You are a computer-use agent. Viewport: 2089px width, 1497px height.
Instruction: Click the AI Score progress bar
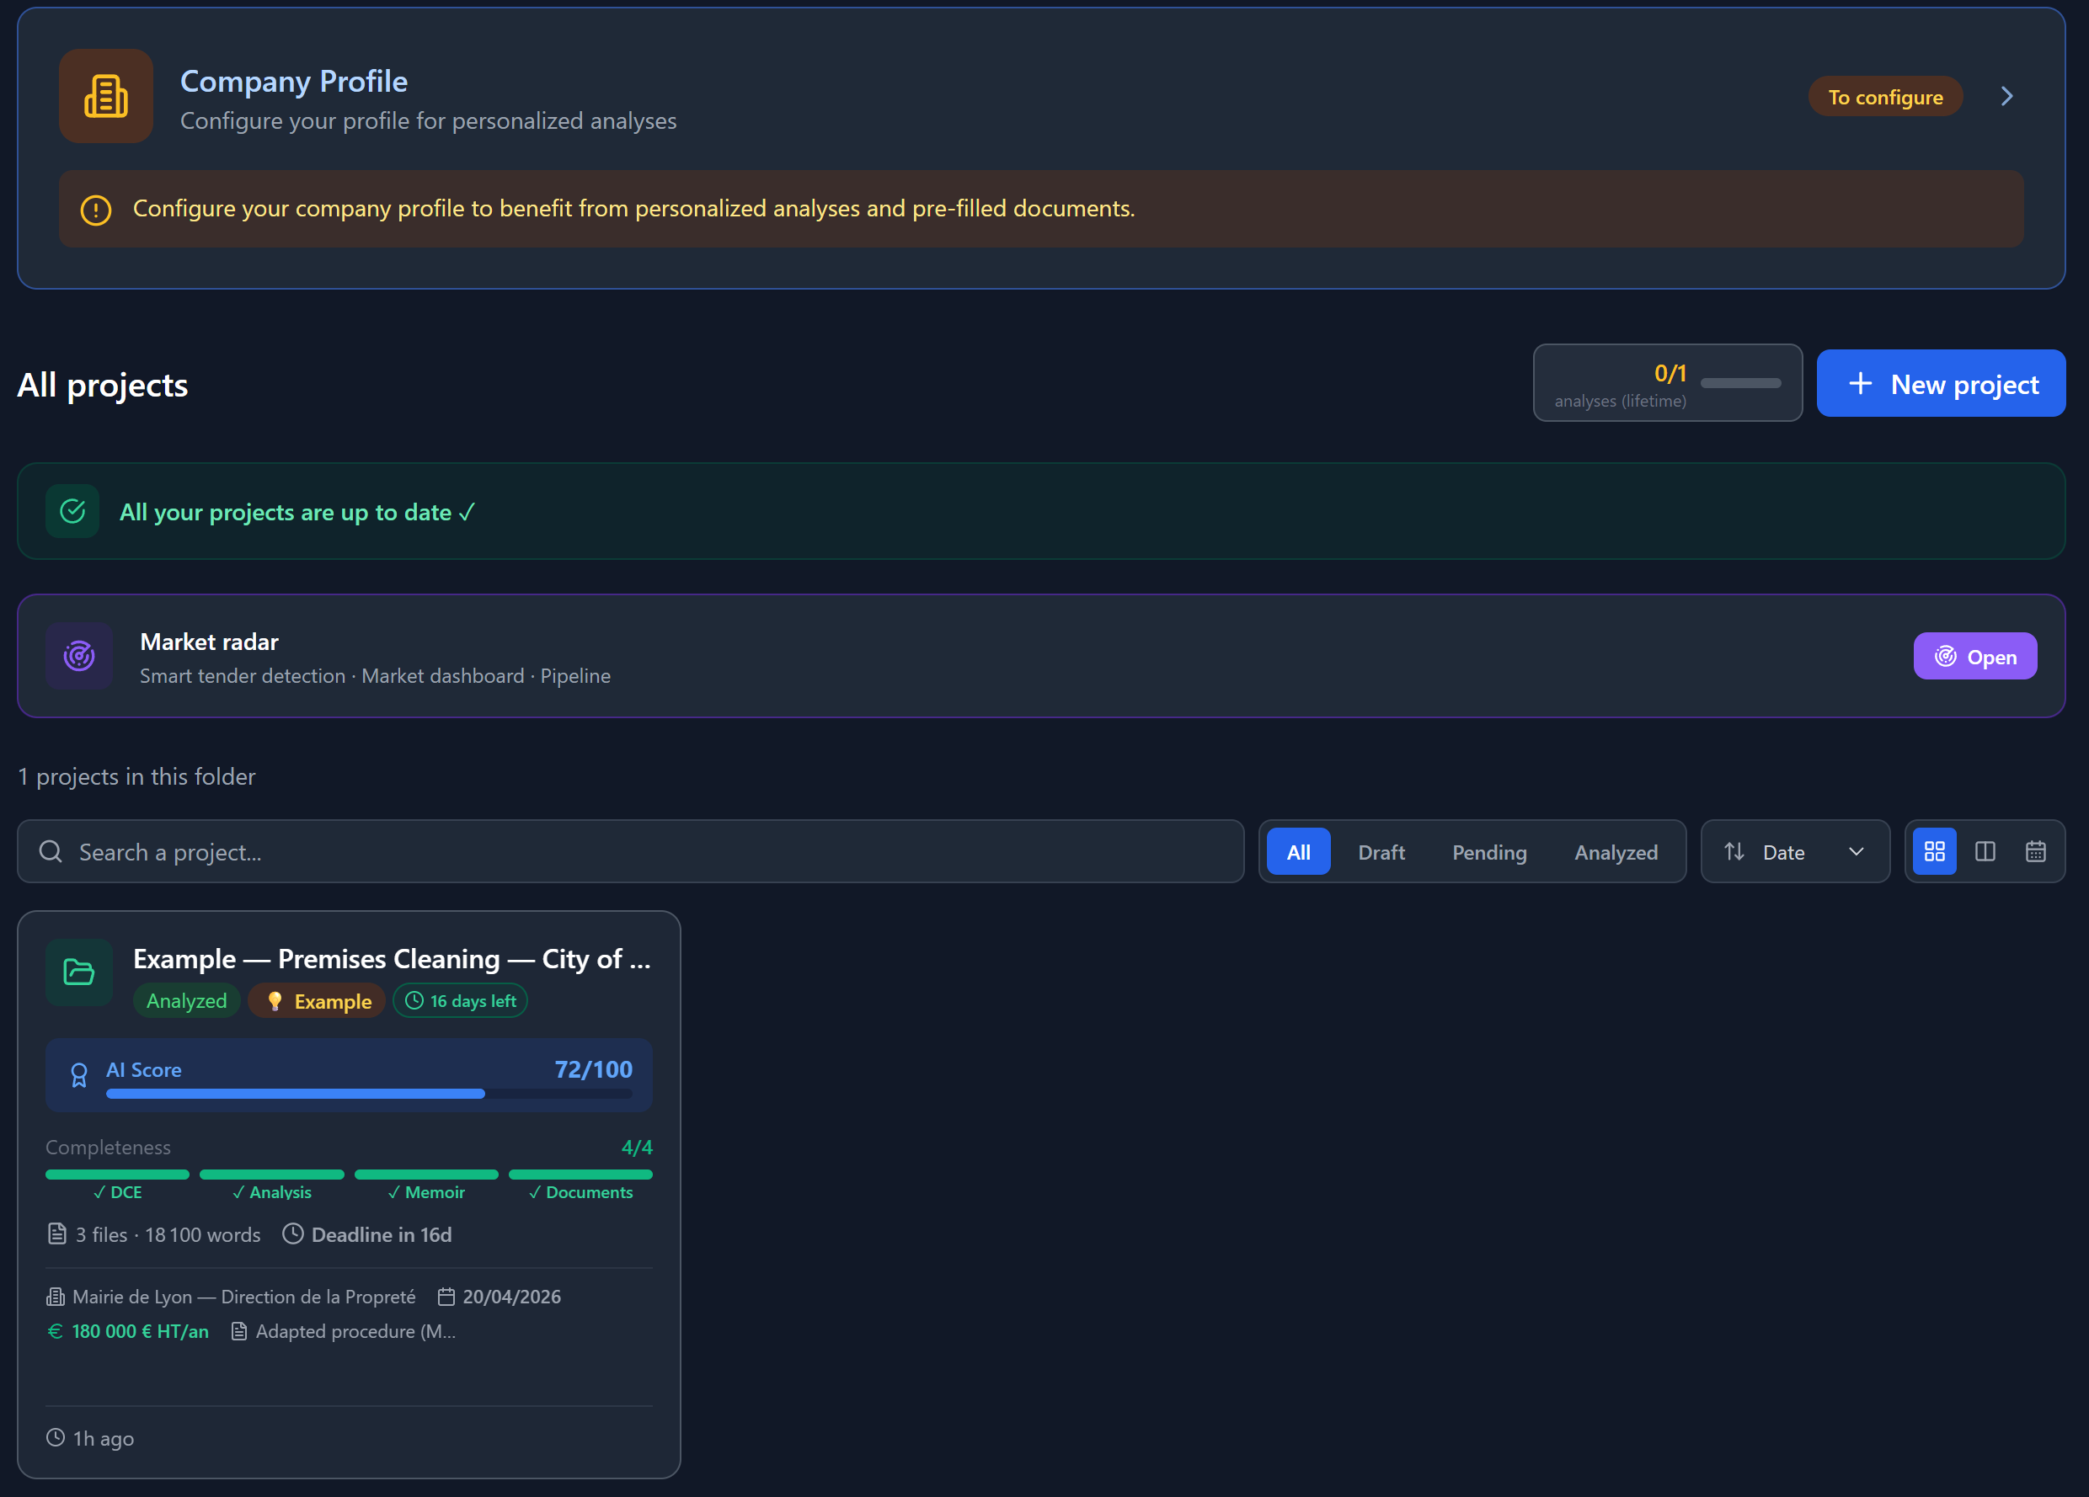click(x=368, y=1094)
